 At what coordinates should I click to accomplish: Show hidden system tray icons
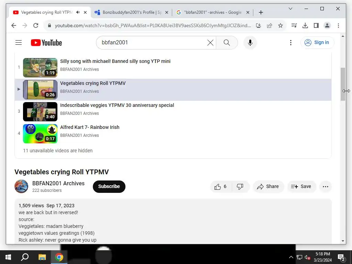tap(291, 257)
